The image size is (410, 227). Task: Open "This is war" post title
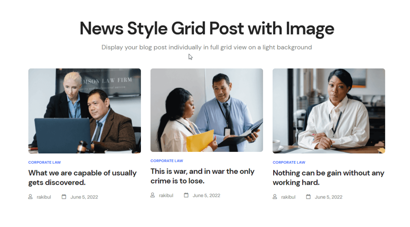pyautogui.click(x=202, y=176)
